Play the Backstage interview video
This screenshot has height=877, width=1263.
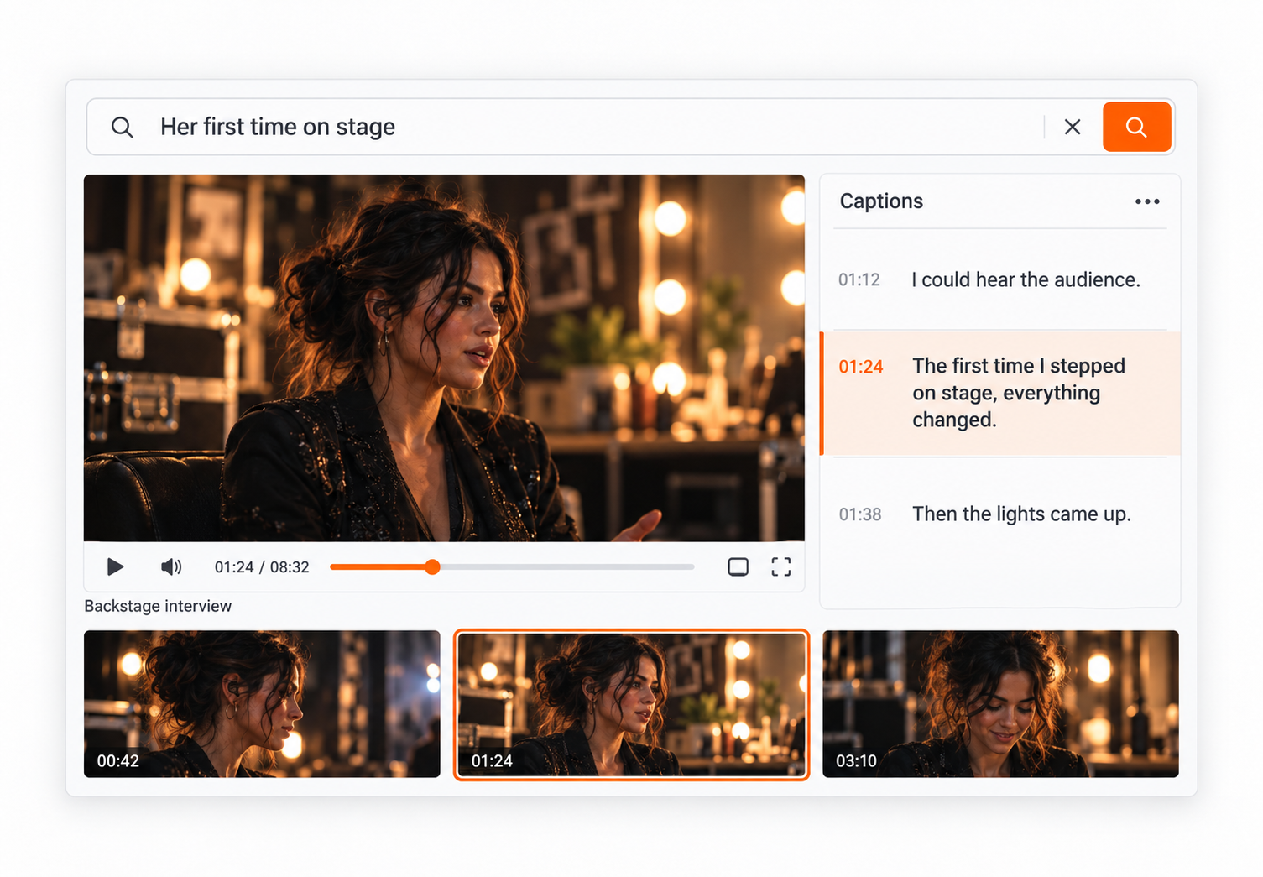[115, 567]
